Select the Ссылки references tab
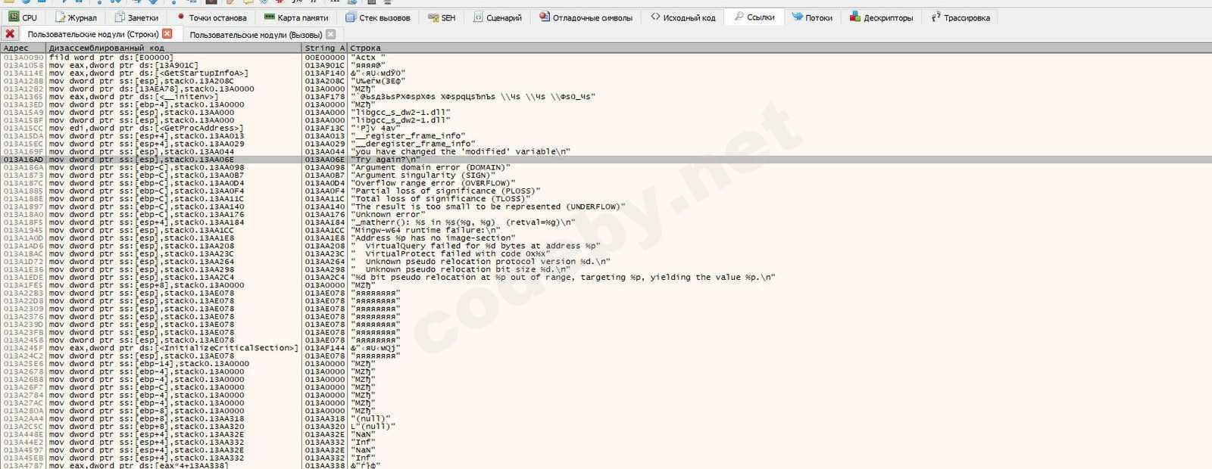1212x469 pixels. [754, 17]
